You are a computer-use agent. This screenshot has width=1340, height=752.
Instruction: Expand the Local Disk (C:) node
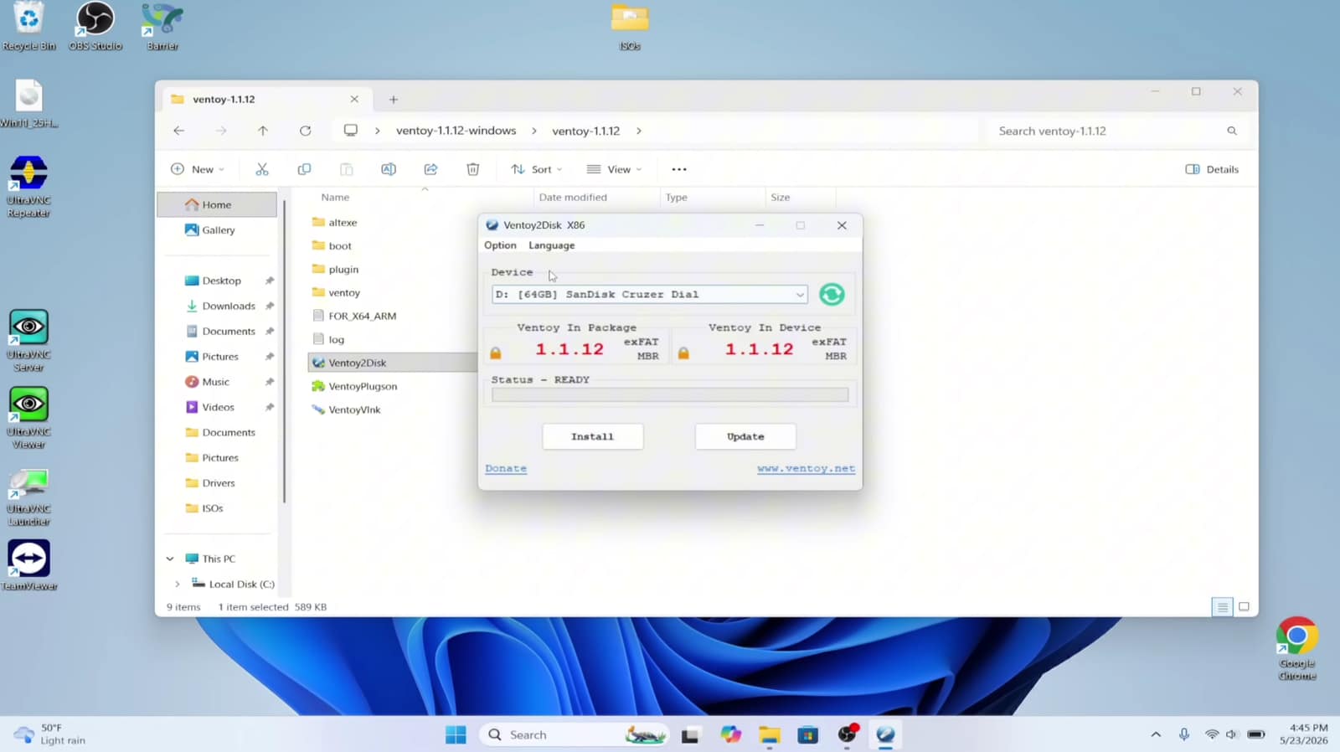click(178, 584)
